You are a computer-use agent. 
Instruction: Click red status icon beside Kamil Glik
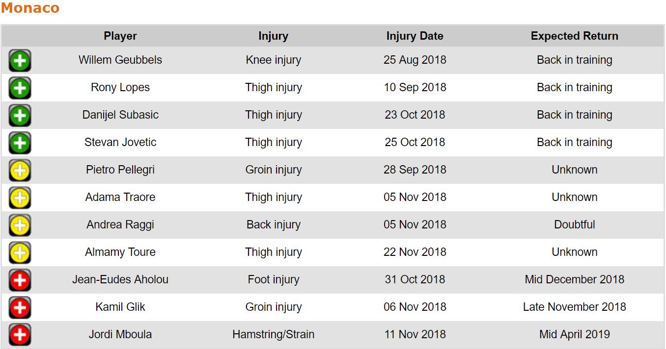pos(20,308)
